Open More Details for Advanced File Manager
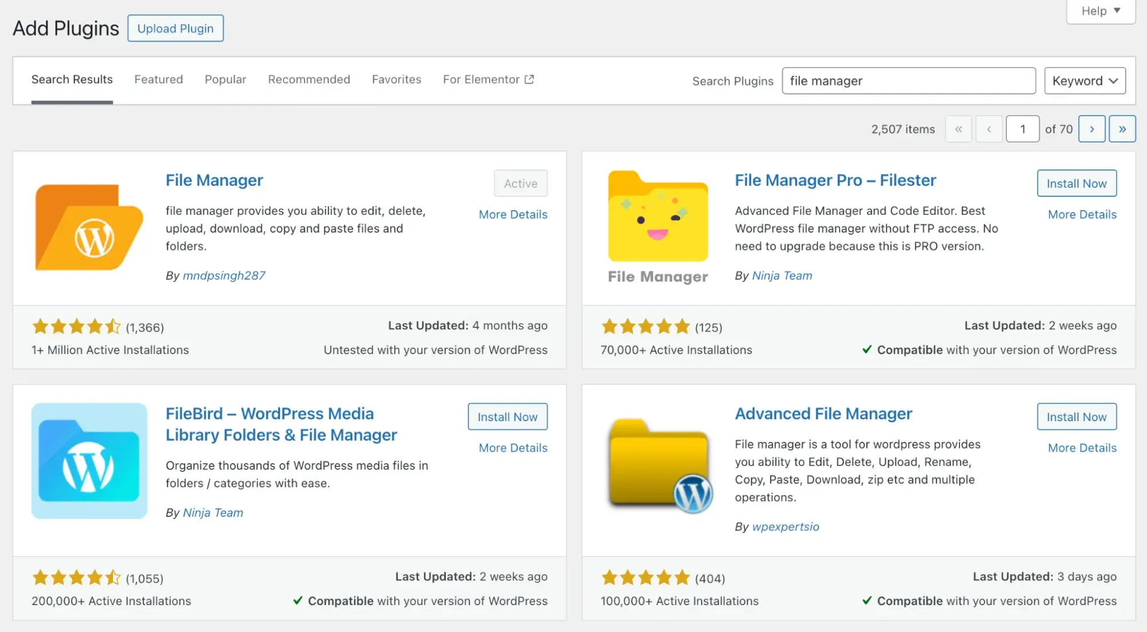This screenshot has width=1147, height=632. tap(1082, 447)
